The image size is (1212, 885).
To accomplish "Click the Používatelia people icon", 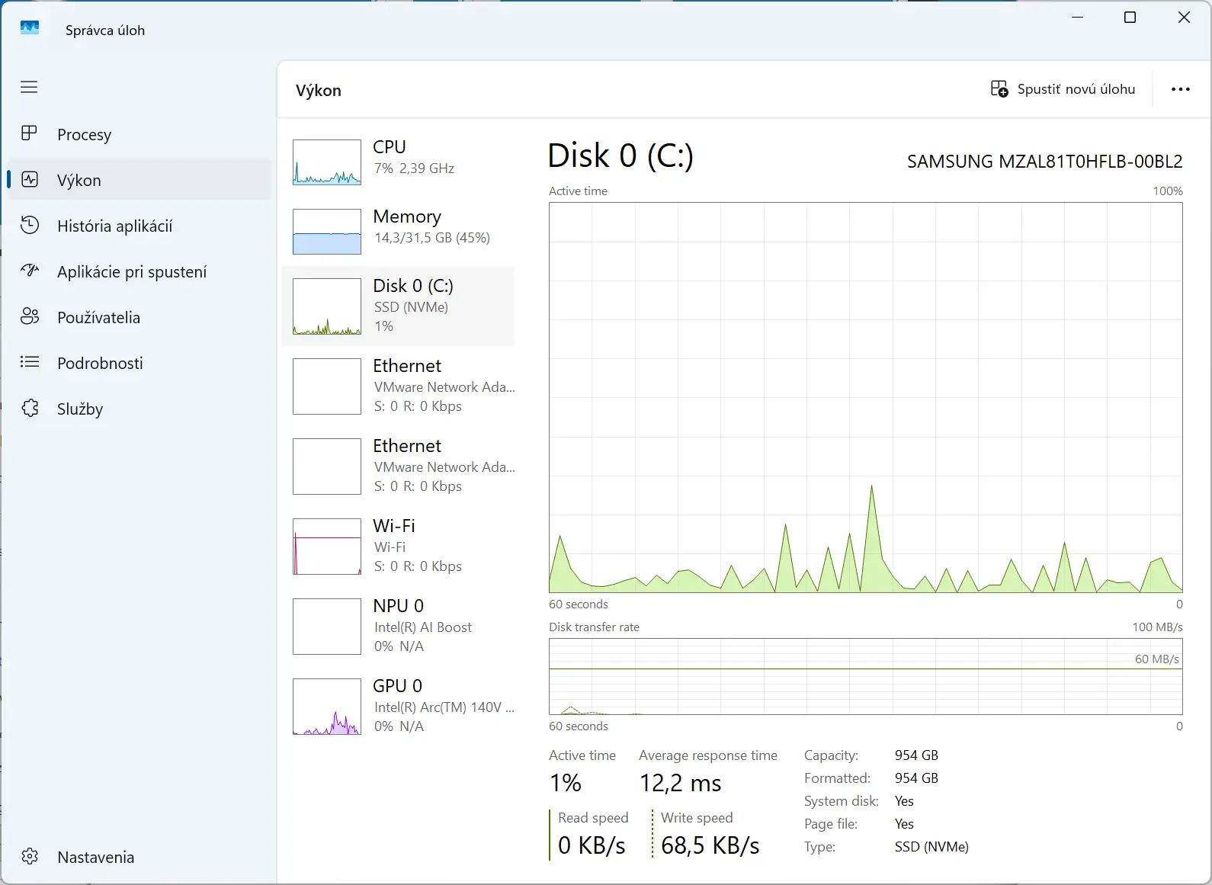I will 30,316.
